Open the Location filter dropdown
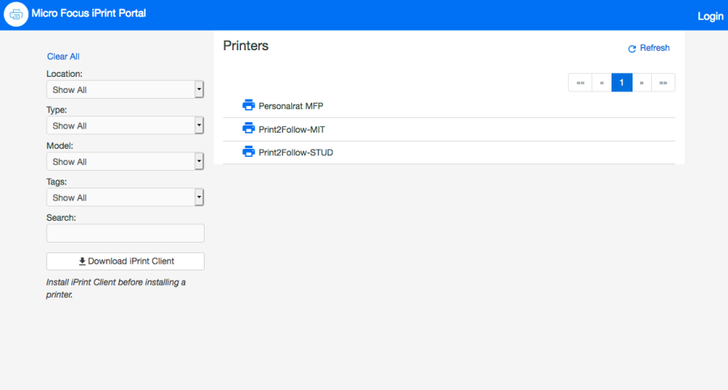This screenshot has height=390, width=728. (125, 90)
